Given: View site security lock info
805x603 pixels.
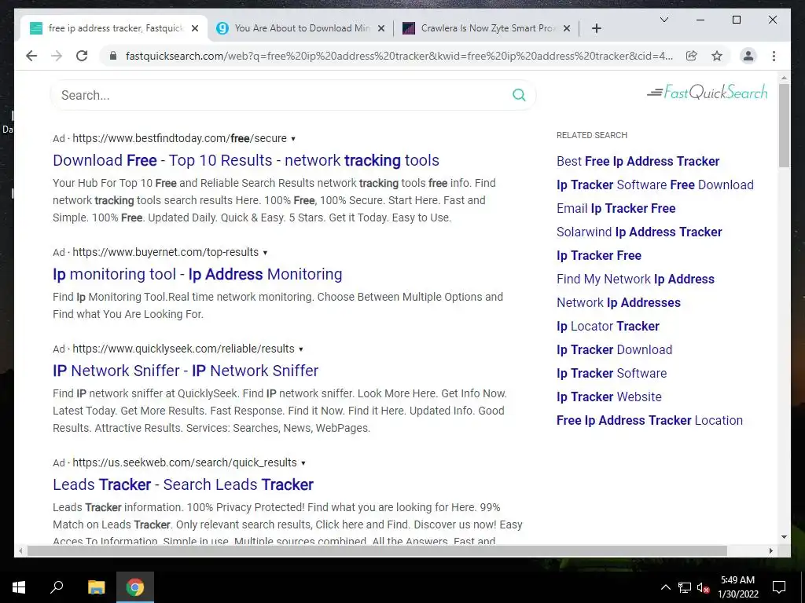Looking at the screenshot, I should [113, 56].
